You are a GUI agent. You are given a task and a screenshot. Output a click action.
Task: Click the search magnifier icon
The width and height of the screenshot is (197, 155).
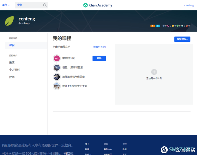tap(45, 5)
